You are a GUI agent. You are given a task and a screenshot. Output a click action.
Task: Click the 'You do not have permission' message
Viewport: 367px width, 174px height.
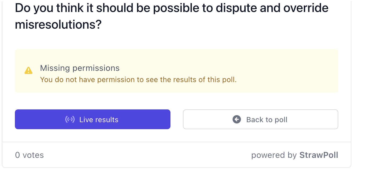138,80
